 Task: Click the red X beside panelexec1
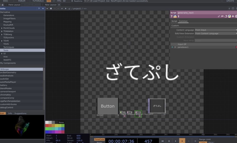[236, 47]
